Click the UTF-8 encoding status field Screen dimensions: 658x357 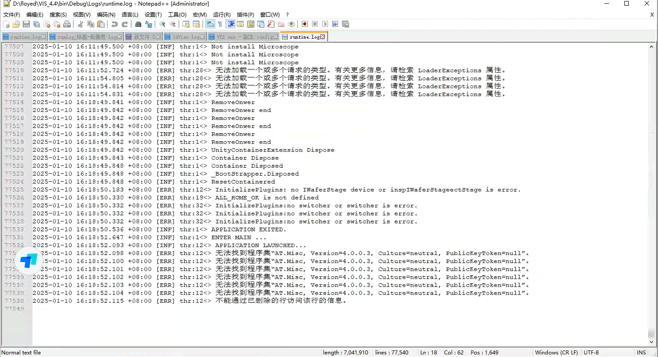point(591,352)
